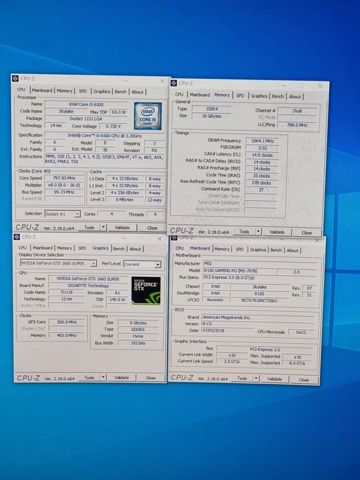Screen dimensions: 360x480
Task: Click the channel 'Dual' value
Action: tap(297, 111)
